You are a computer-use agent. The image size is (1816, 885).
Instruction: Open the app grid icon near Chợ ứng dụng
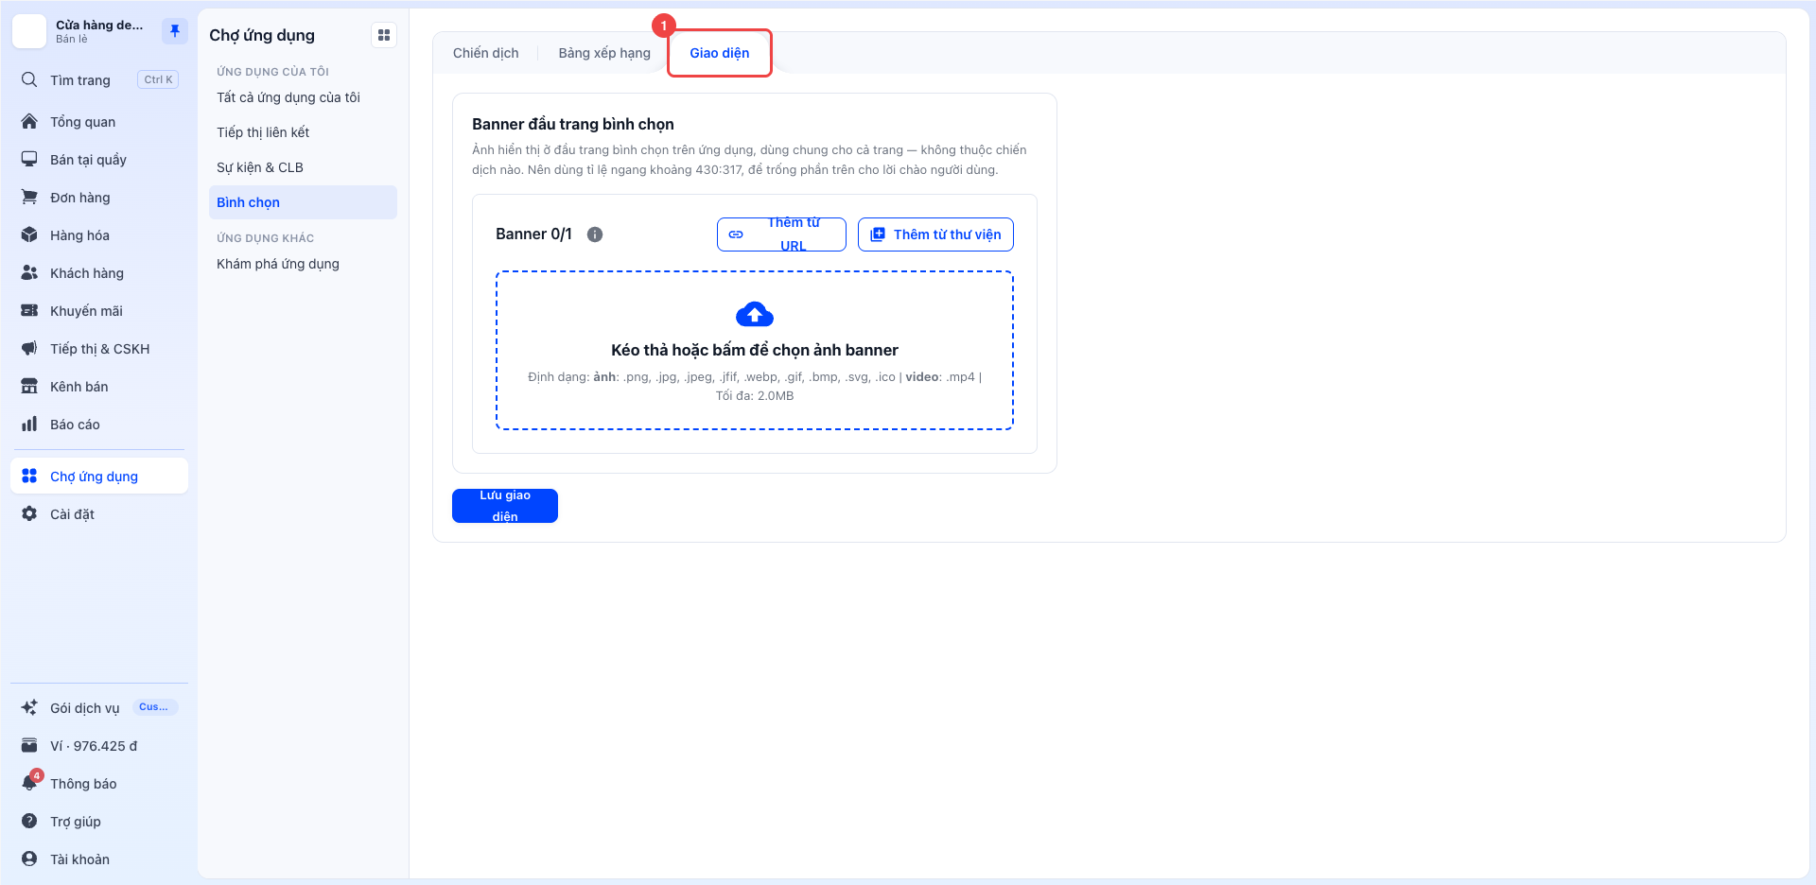pos(384,35)
